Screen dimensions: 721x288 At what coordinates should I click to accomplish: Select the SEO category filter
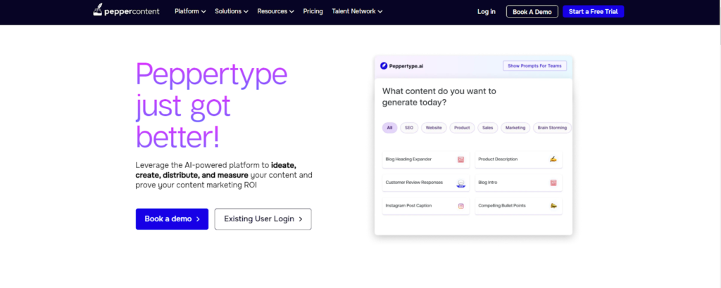tap(408, 128)
